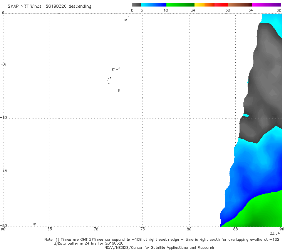Click the green 18-34 colorbar segment

coord(180,5)
